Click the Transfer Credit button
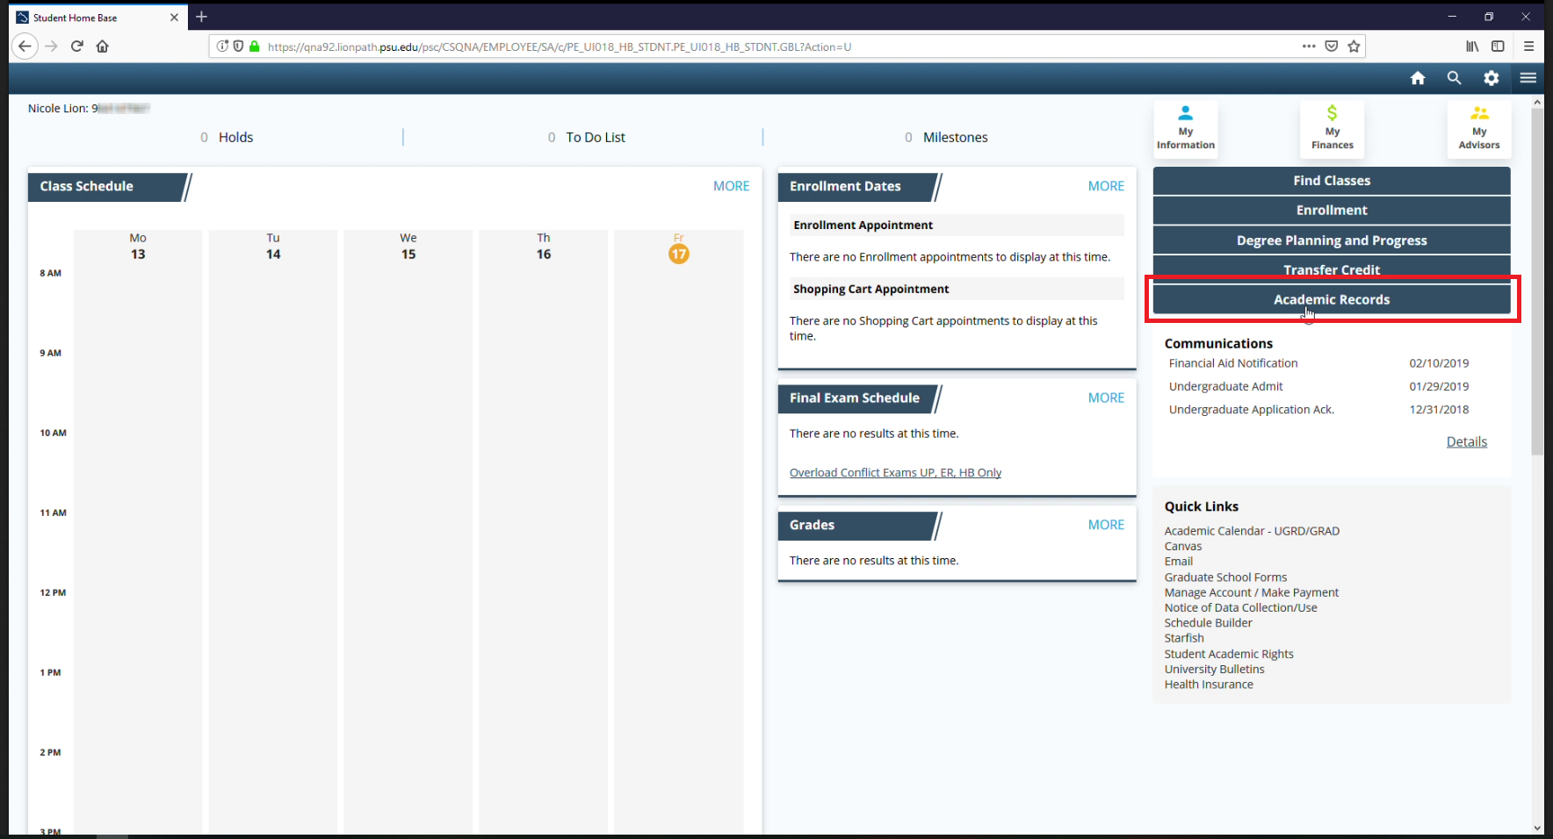The width and height of the screenshot is (1553, 839). (1332, 269)
